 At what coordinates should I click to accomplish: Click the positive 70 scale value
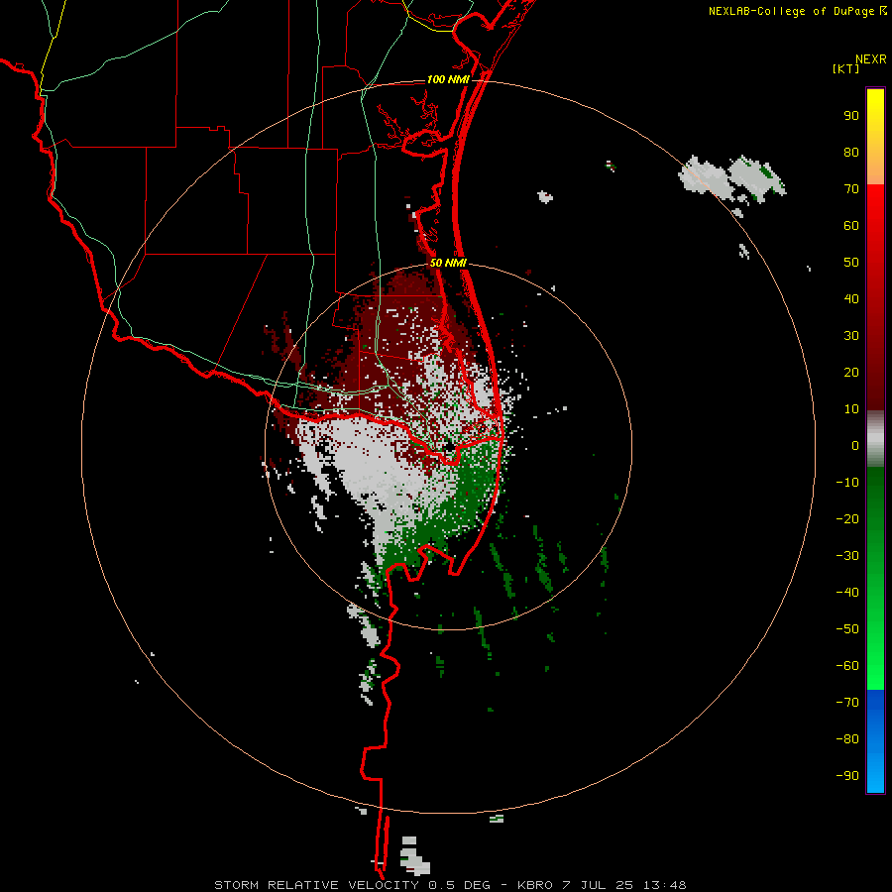851,189
